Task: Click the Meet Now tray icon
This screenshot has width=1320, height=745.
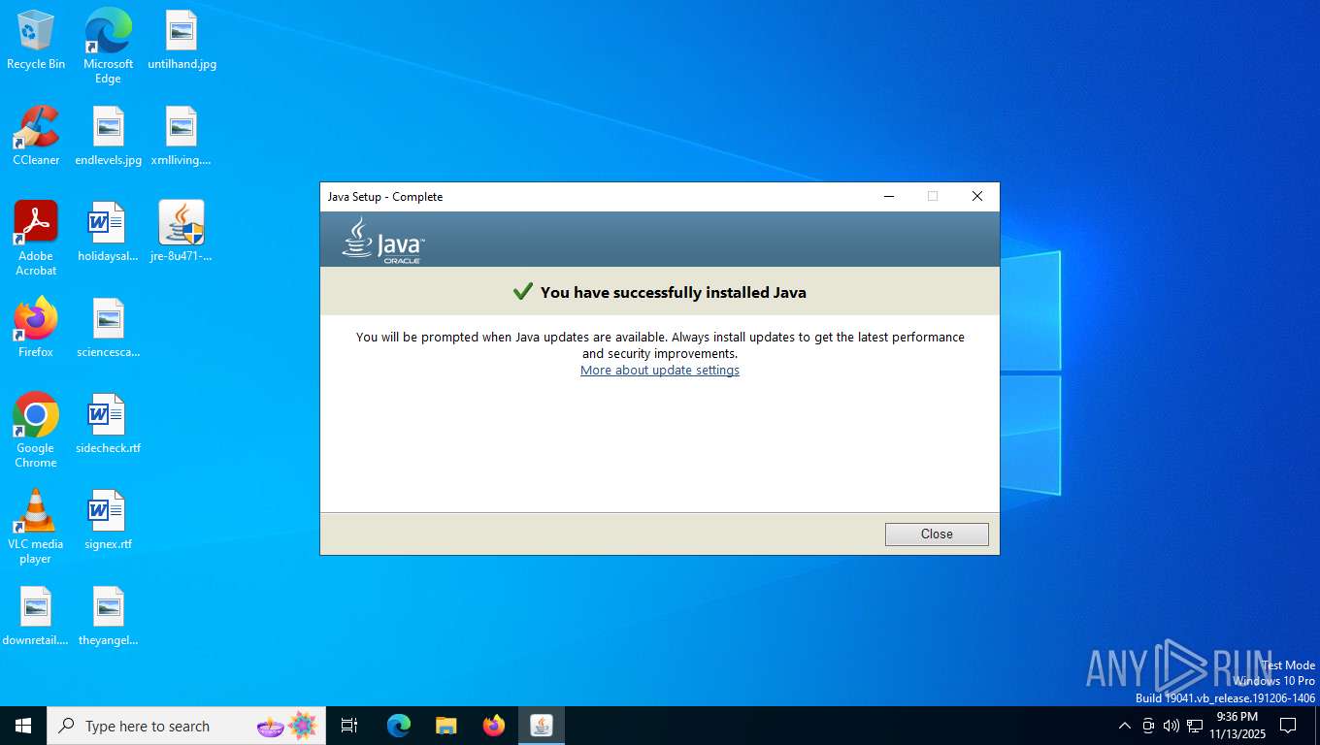Action: point(1148,726)
